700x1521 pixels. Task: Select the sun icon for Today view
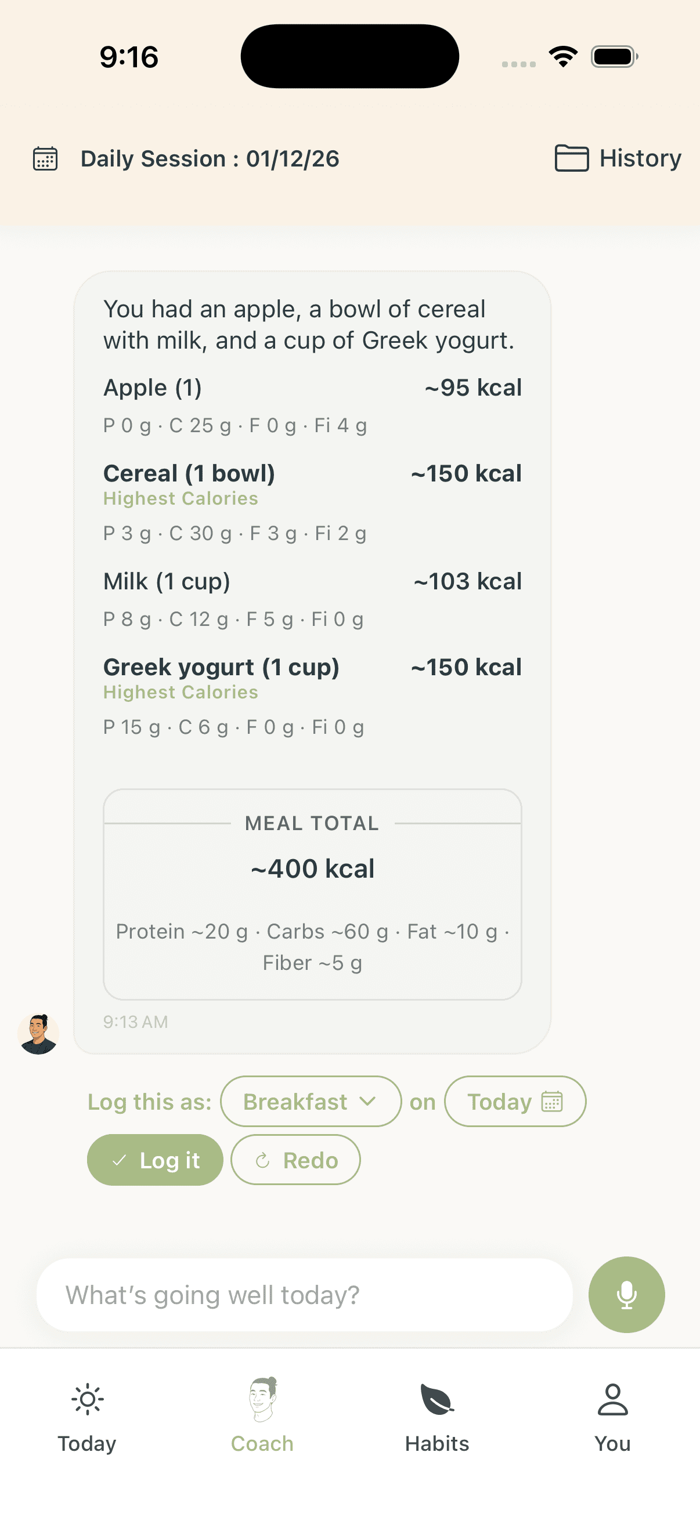87,1399
